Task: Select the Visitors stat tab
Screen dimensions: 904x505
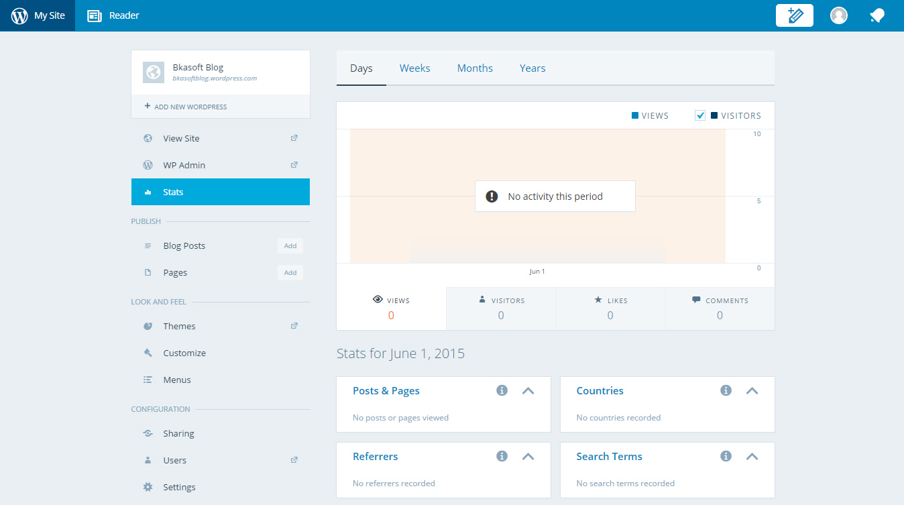Action: coord(501,308)
